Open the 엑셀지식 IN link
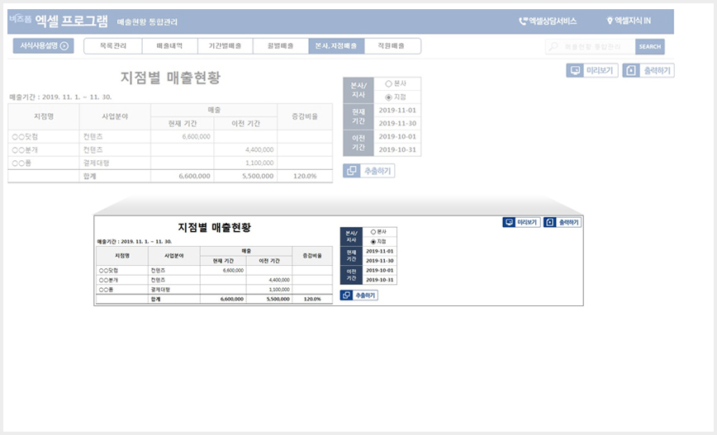This screenshot has height=435, width=717. click(x=629, y=21)
